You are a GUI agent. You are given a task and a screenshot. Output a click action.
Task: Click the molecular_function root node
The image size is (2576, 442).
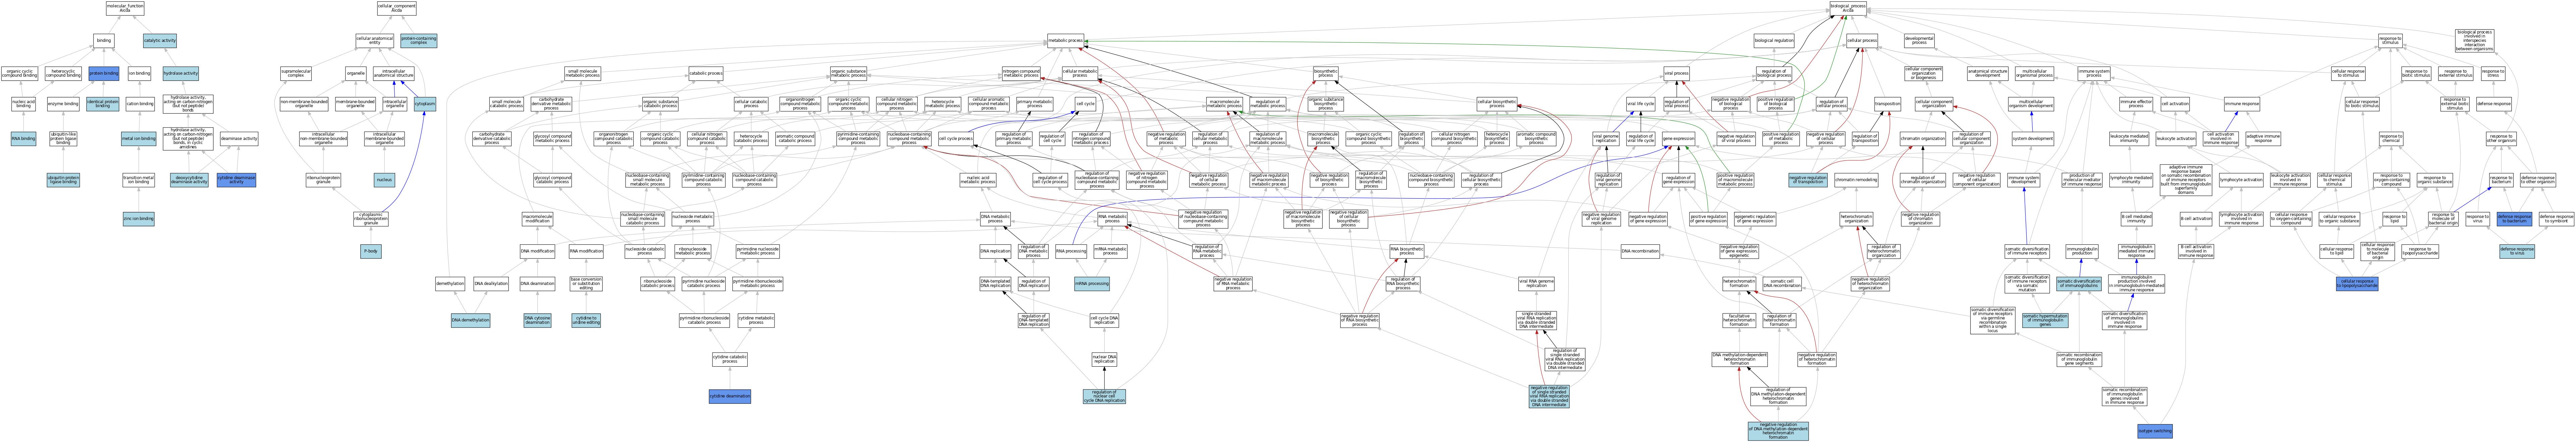point(125,8)
